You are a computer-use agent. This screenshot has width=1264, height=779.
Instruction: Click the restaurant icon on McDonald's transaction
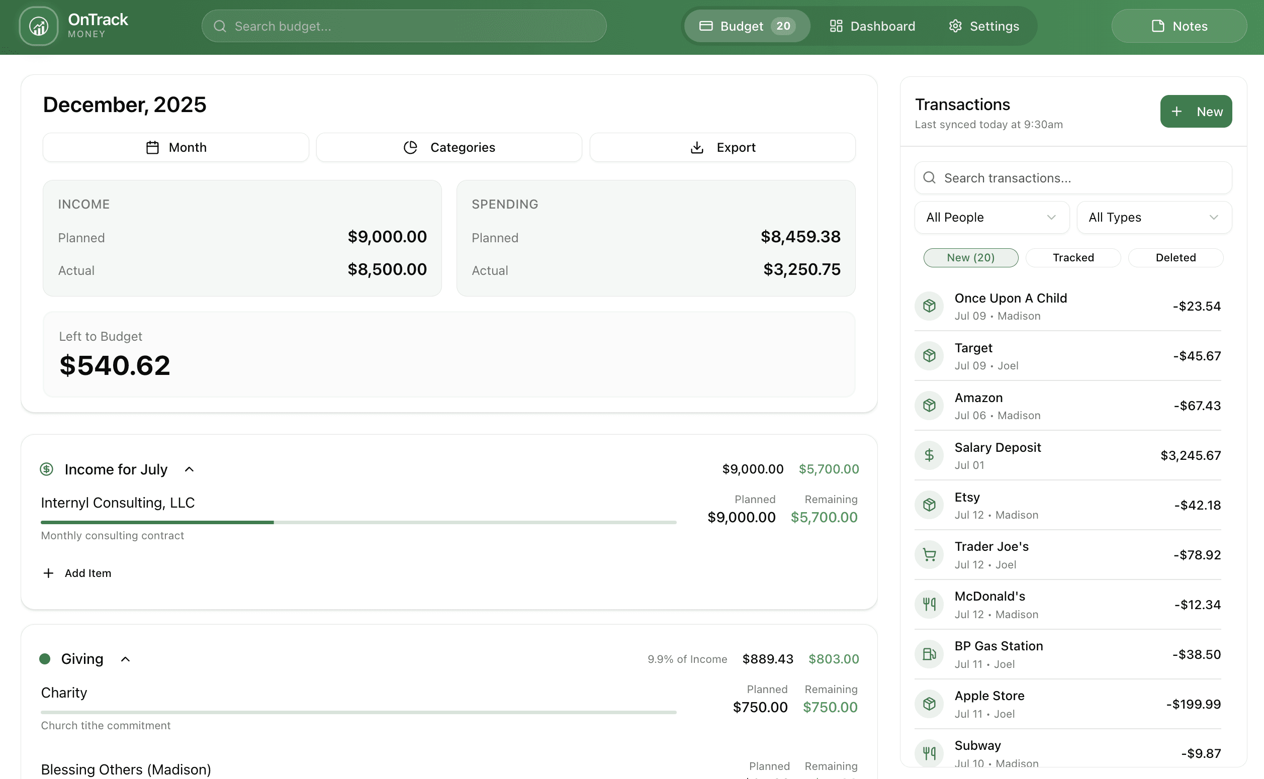[929, 604]
